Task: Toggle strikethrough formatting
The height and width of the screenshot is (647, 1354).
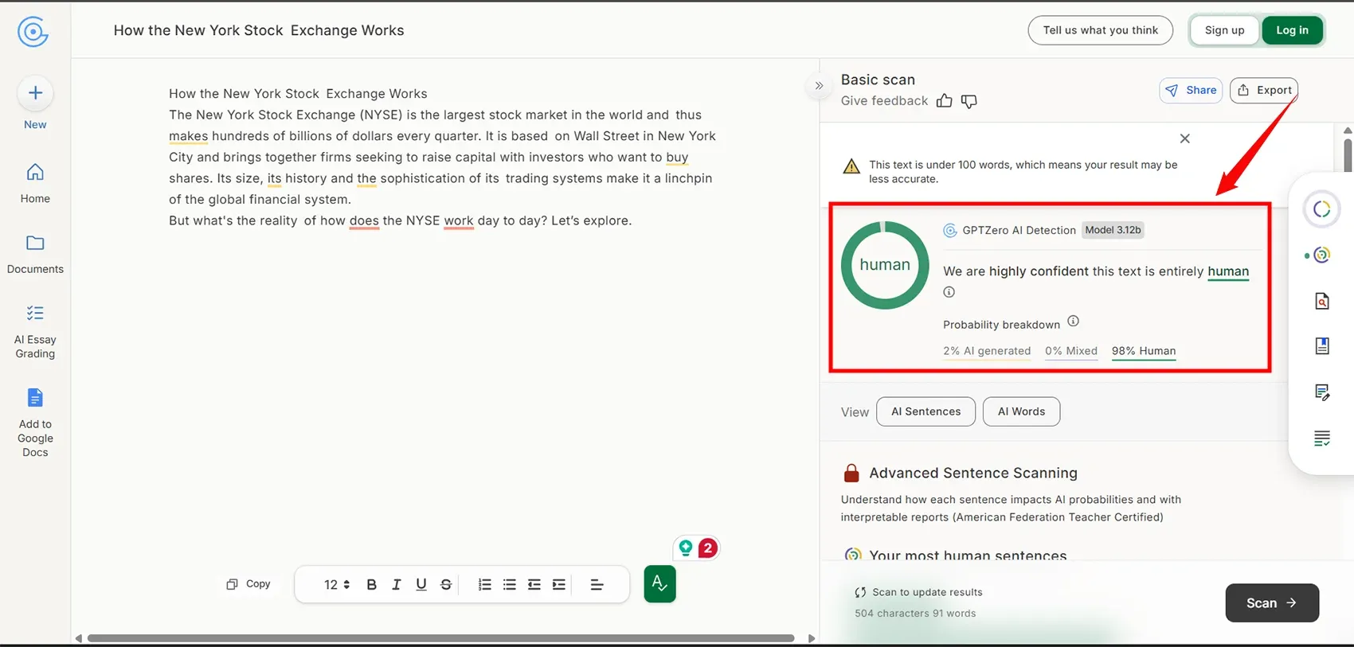Action: 446,585
